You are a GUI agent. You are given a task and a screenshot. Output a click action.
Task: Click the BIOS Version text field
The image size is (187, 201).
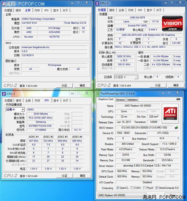144,127
